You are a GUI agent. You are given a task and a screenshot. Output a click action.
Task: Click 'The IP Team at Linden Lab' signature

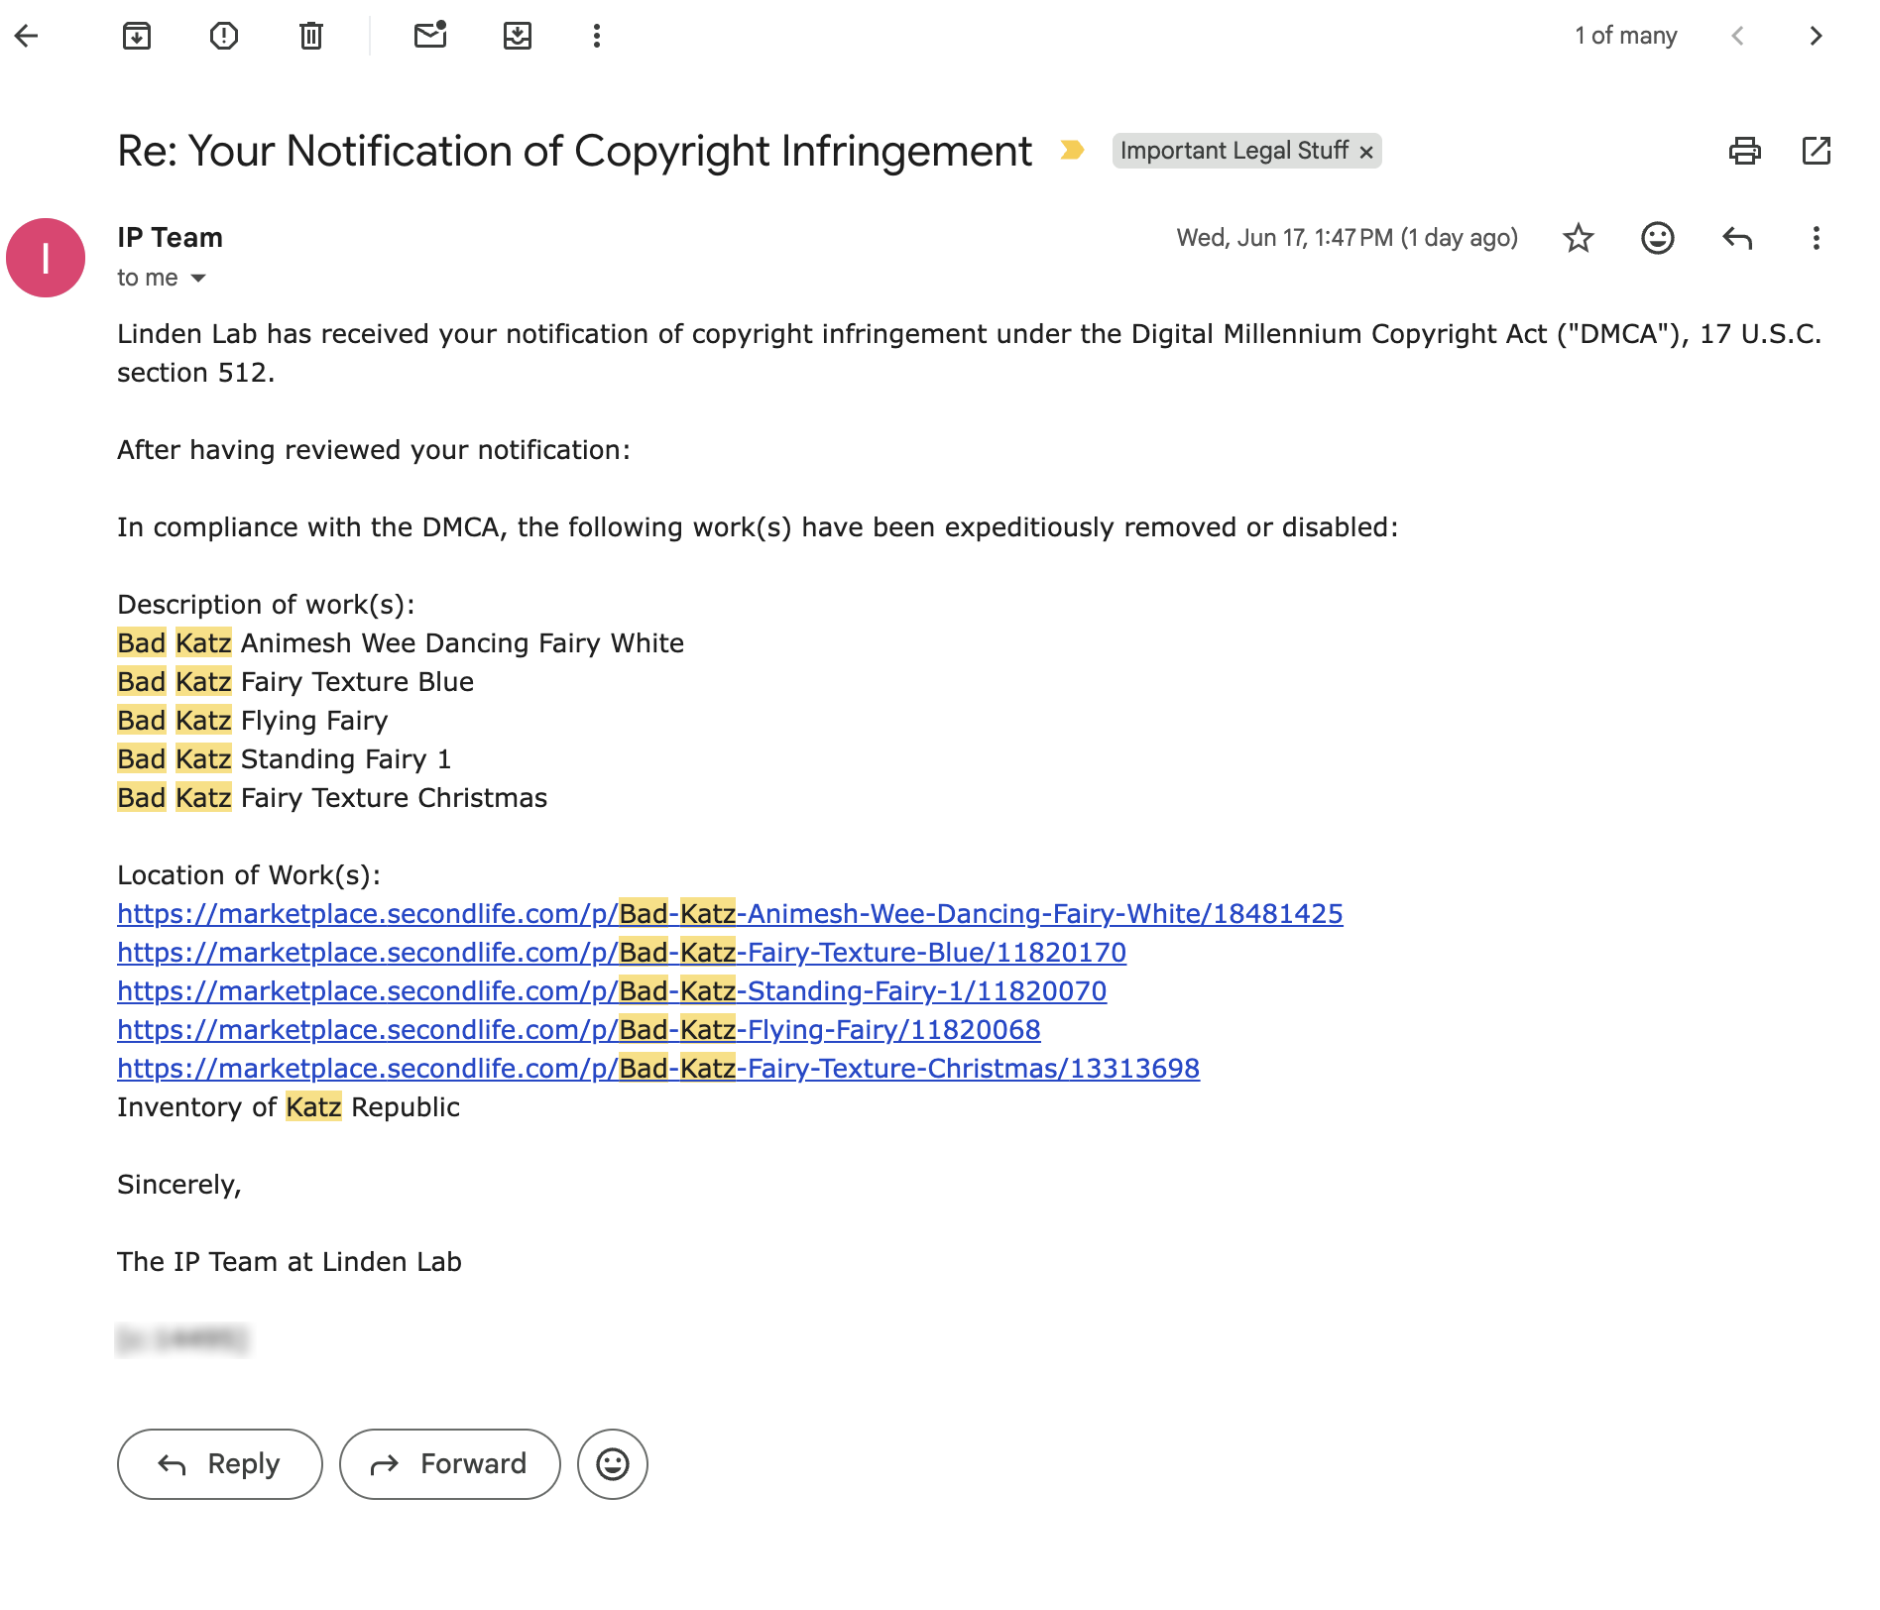click(x=290, y=1262)
